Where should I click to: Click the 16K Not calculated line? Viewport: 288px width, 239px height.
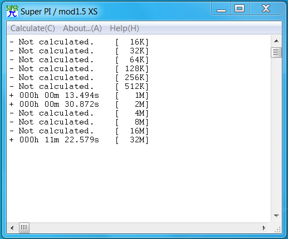coord(79,42)
